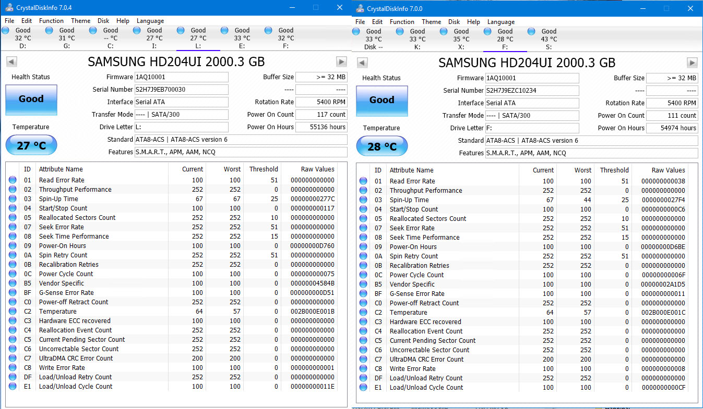Click previous disk arrow in left window
Screen dimensions: 703x409
coord(11,61)
